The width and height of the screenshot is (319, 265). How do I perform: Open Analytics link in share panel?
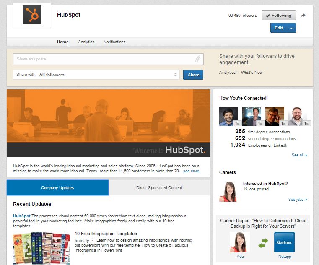pyautogui.click(x=227, y=73)
